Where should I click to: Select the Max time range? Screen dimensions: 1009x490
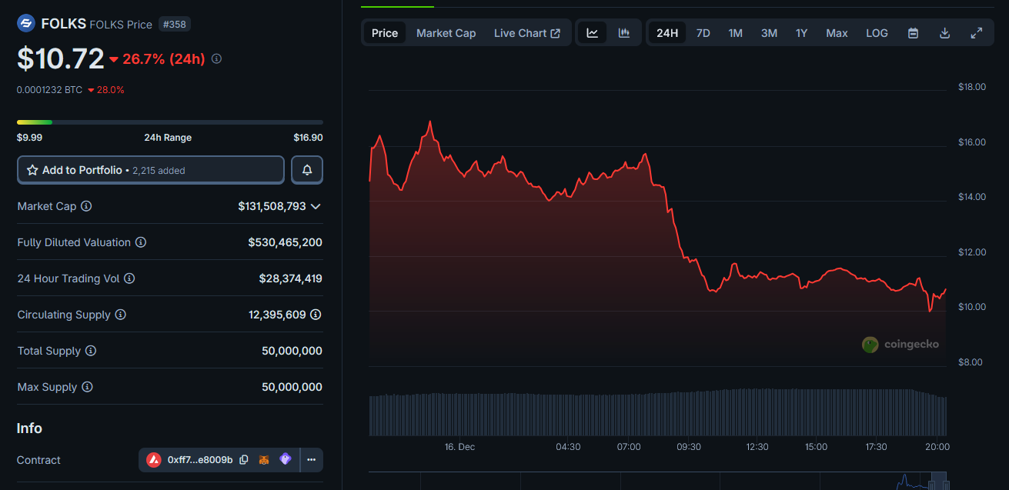tap(837, 33)
